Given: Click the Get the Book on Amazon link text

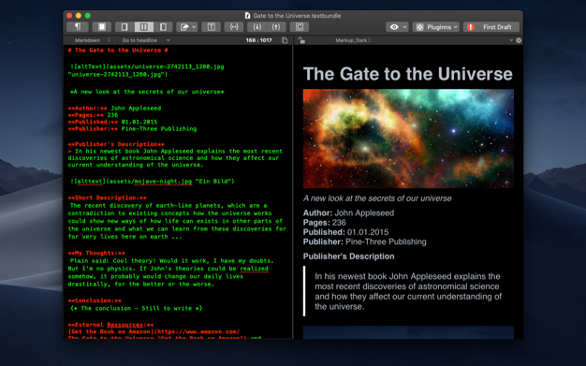Looking at the screenshot, I should point(111,331).
